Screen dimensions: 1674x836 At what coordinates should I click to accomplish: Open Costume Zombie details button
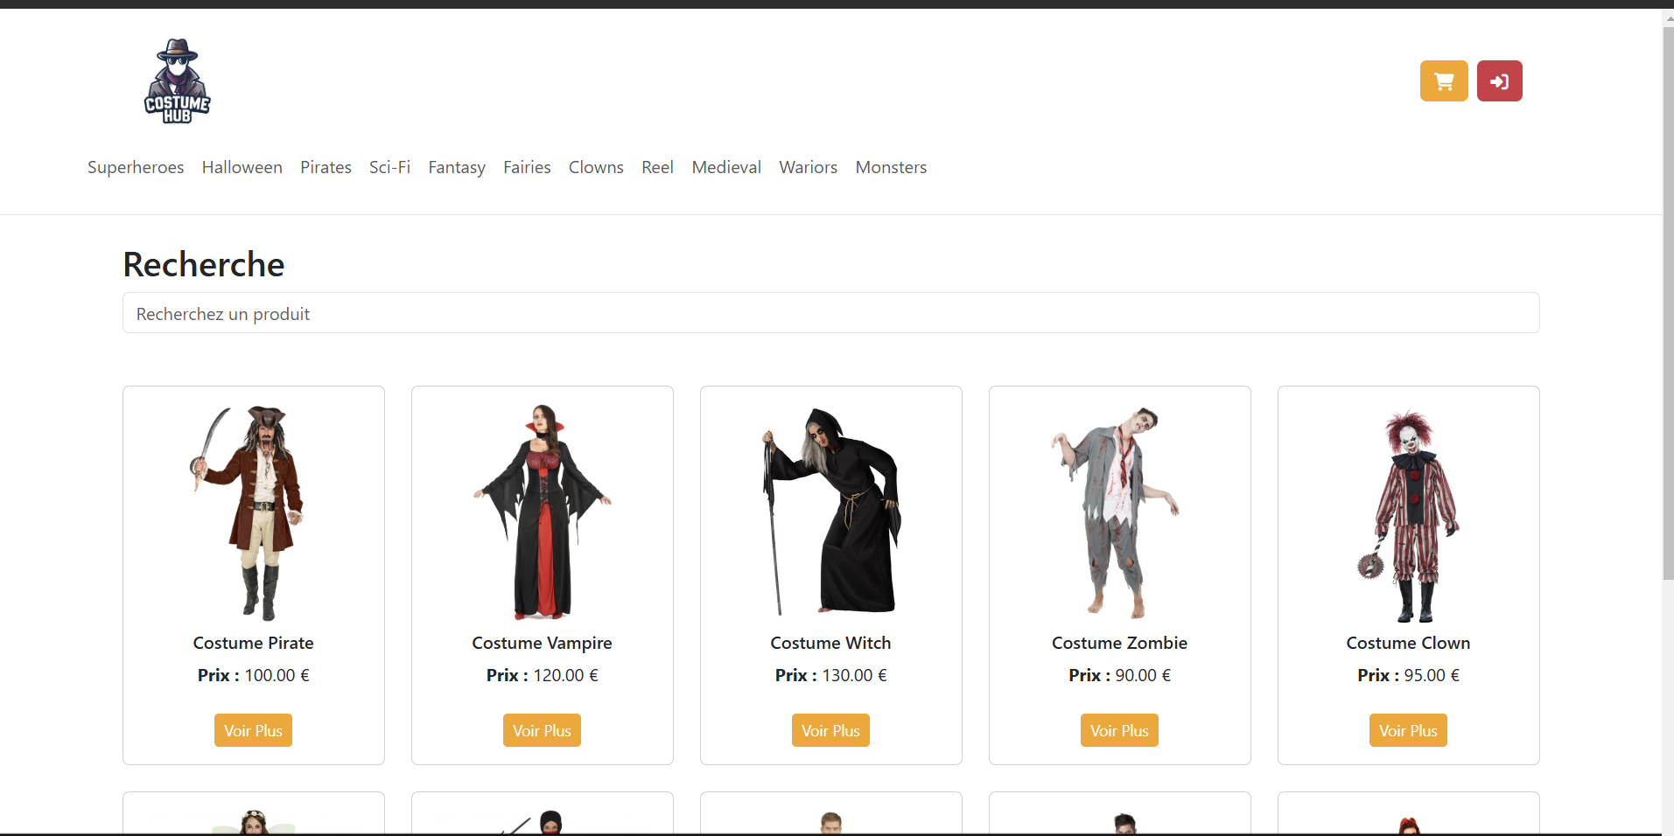1119,730
